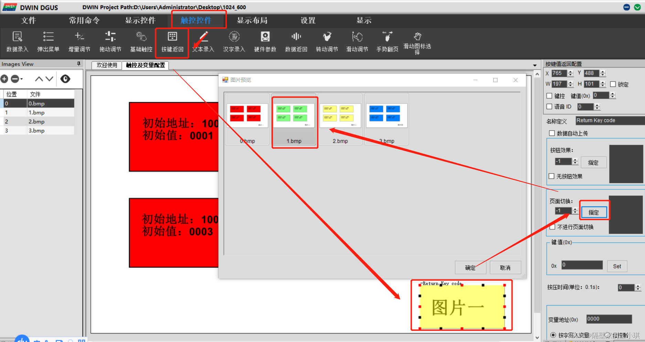Open the Images View add dropdown arrow
Viewport: 645px width, 342px height.
coord(21,79)
